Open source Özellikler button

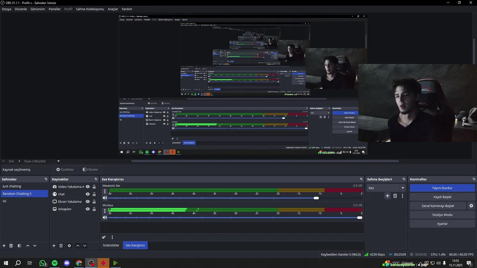65,170
